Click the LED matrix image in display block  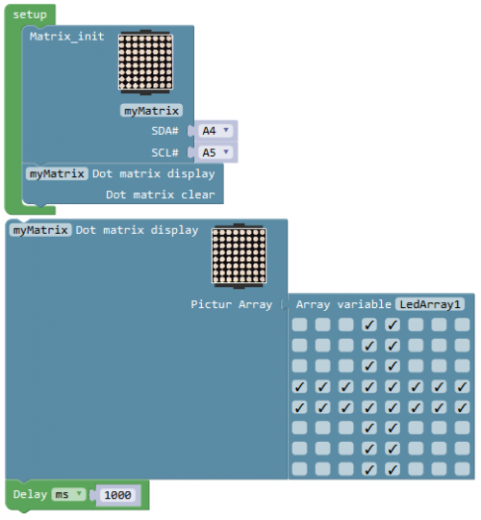[240, 256]
